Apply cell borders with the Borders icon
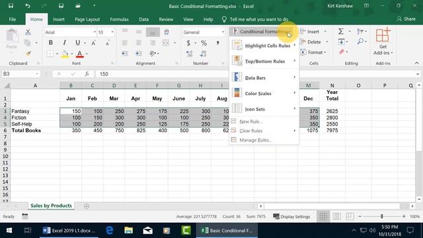423x238 pixels. point(50,54)
